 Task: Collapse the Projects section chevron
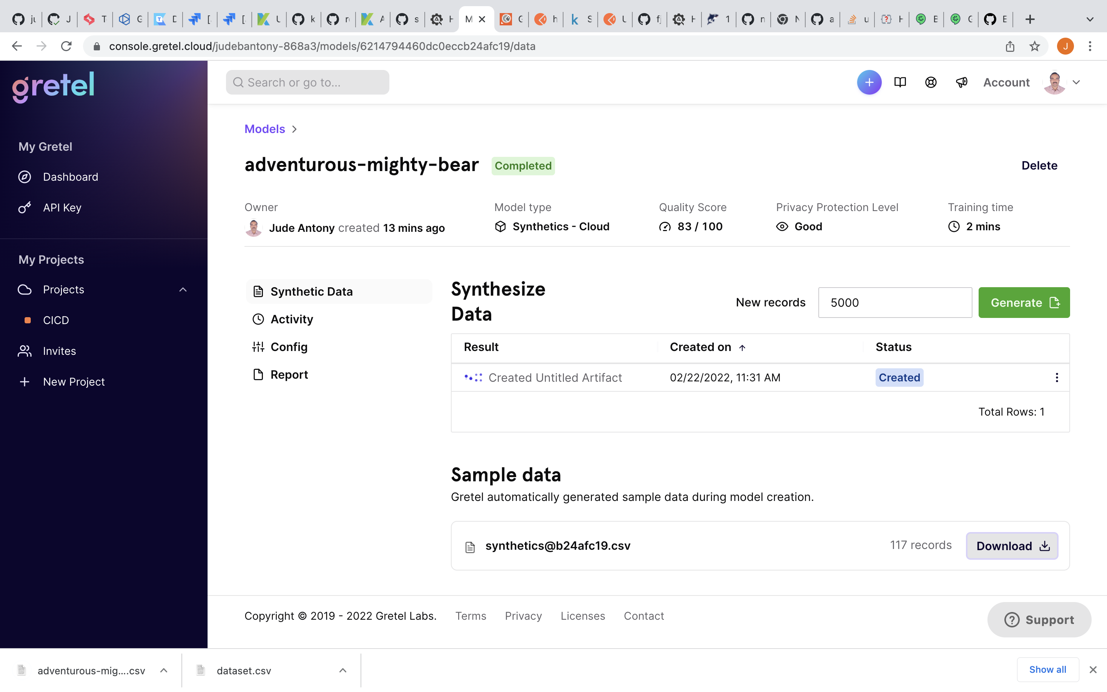pos(183,290)
